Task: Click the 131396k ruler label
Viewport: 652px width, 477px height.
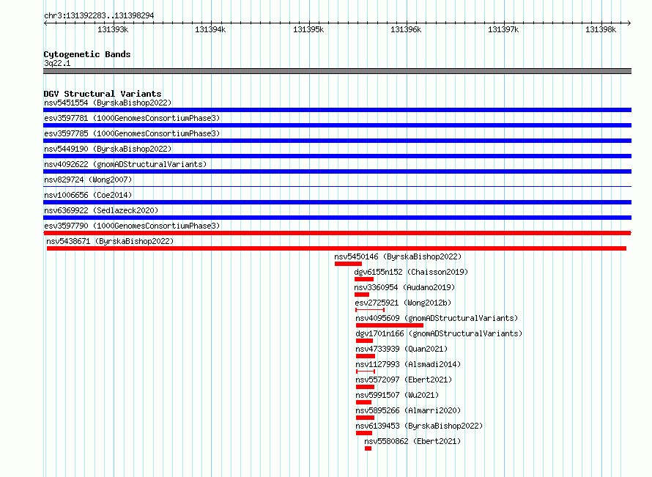Action: coord(406,29)
